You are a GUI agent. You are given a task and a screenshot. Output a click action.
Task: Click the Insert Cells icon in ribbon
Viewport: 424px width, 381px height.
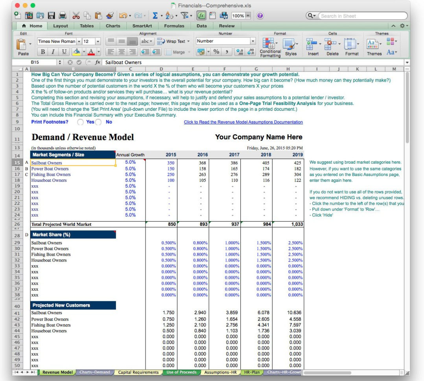pos(311,43)
